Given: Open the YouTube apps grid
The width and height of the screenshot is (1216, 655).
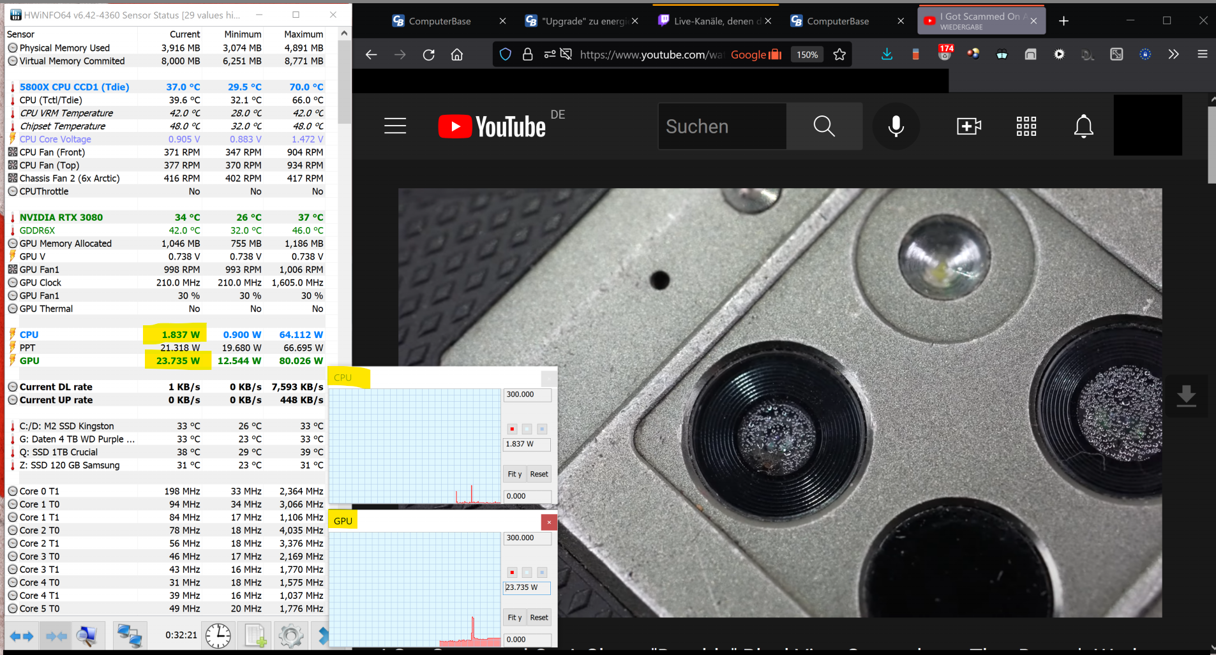Looking at the screenshot, I should click(x=1026, y=126).
